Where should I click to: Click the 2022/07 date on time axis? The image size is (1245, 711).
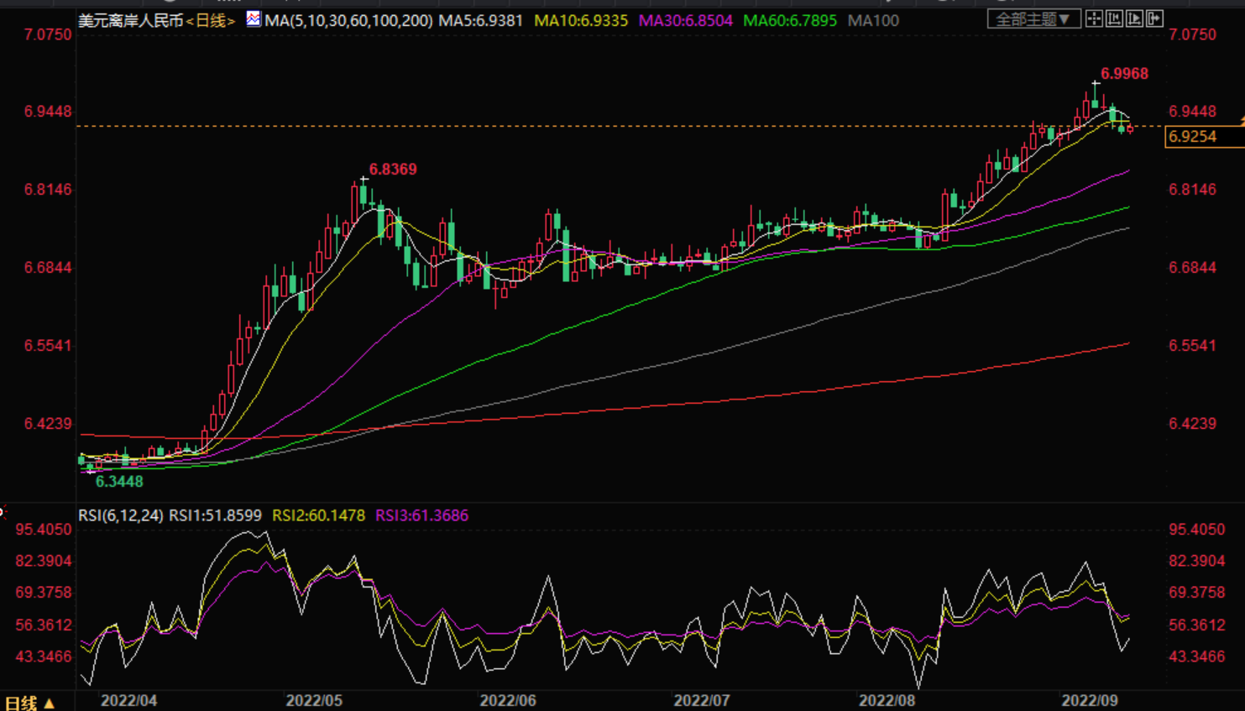(x=701, y=700)
